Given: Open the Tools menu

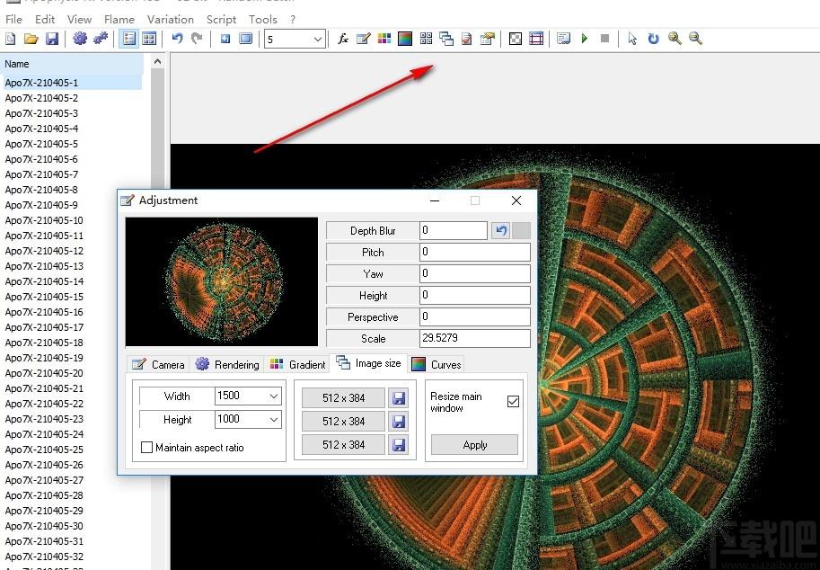Looking at the screenshot, I should click(x=262, y=20).
